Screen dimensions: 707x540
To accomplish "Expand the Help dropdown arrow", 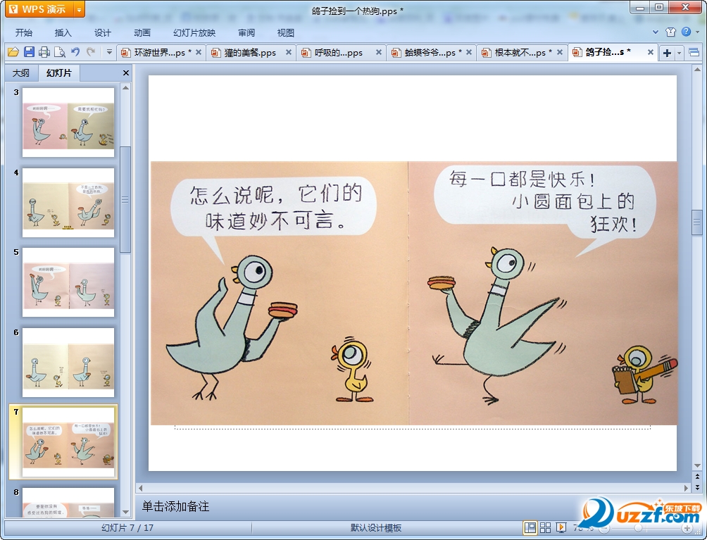I will 698,32.
